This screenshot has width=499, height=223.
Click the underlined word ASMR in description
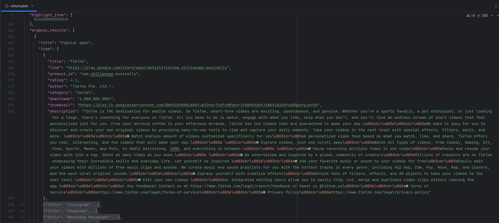tap(175, 149)
